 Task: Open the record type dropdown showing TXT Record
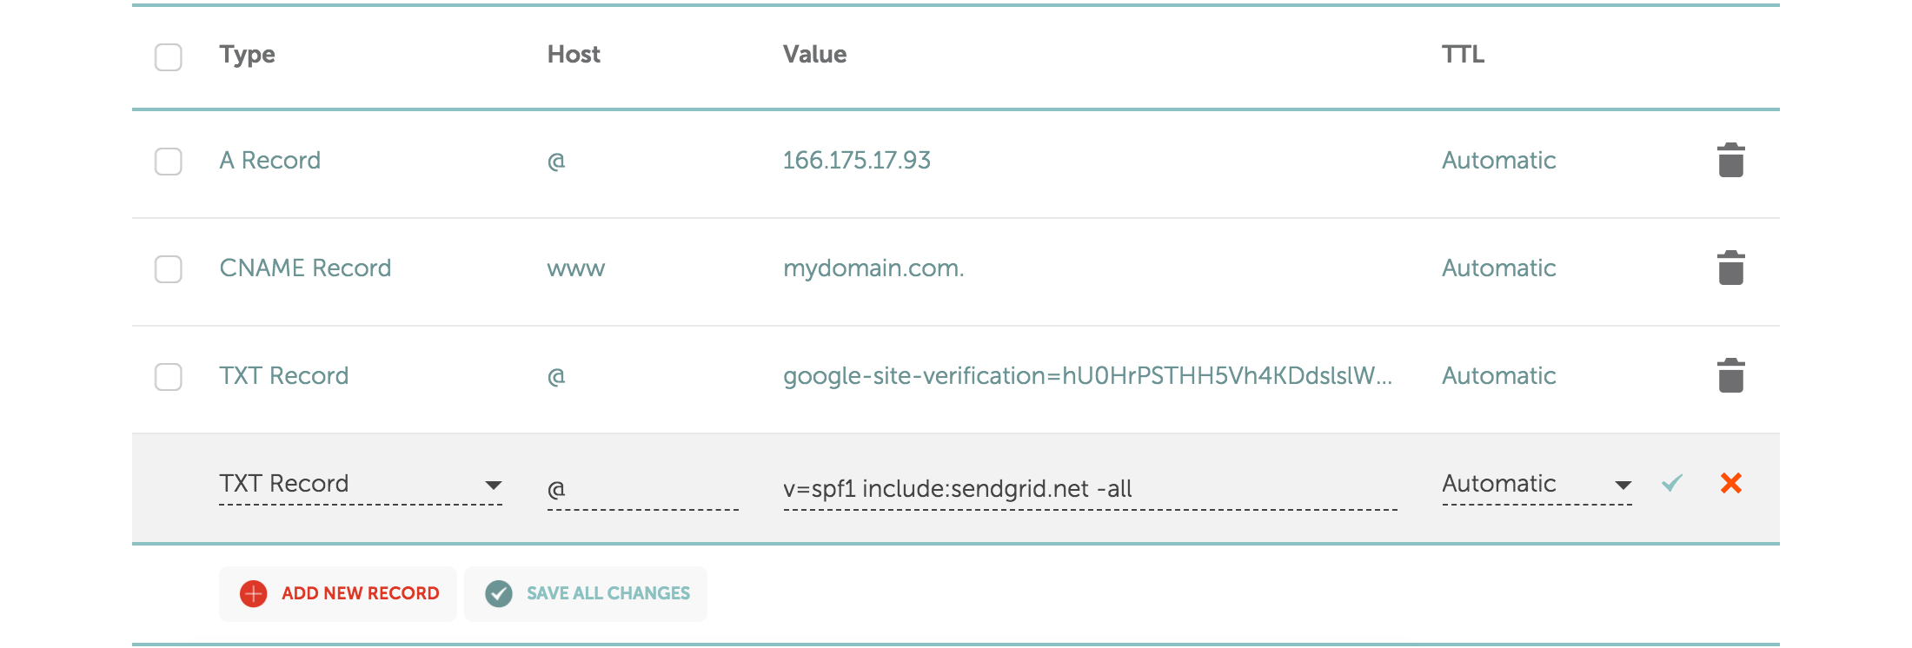click(x=361, y=484)
